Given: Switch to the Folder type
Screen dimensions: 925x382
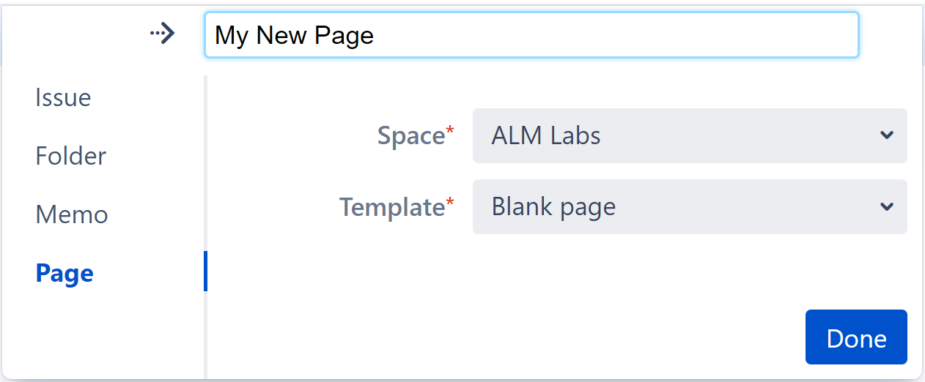Looking at the screenshot, I should click(x=70, y=156).
